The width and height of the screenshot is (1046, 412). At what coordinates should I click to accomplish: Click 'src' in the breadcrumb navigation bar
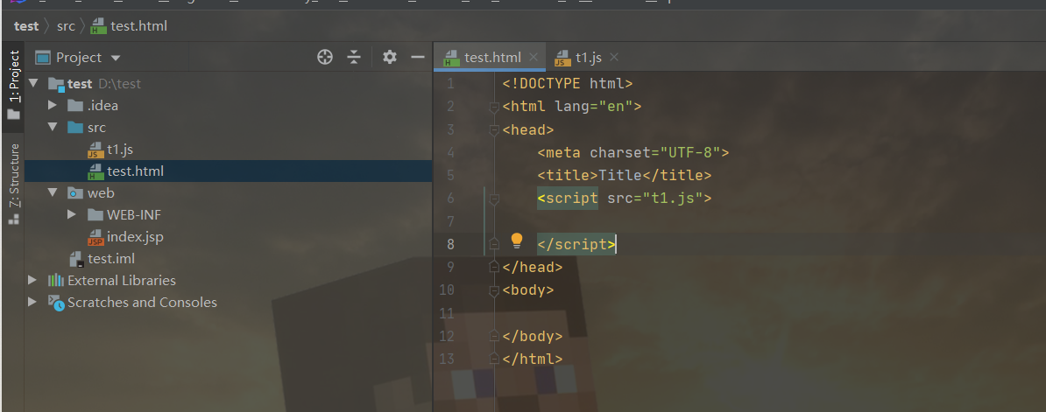pos(66,26)
